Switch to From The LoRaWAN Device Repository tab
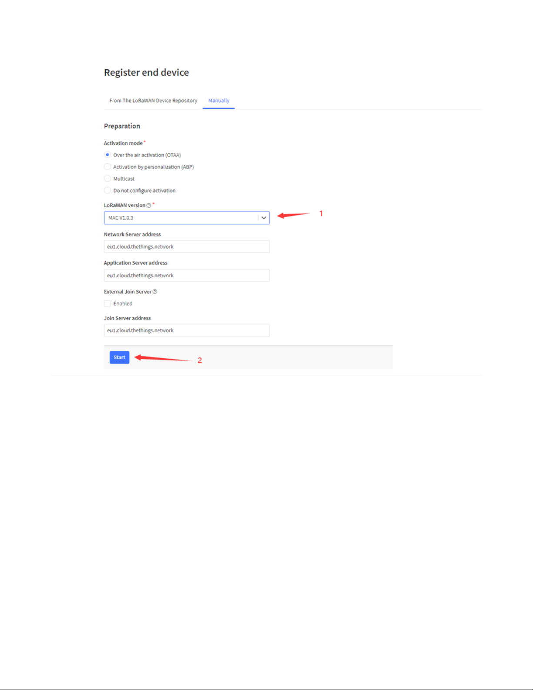Viewport: 533px width, 690px height. click(x=153, y=101)
